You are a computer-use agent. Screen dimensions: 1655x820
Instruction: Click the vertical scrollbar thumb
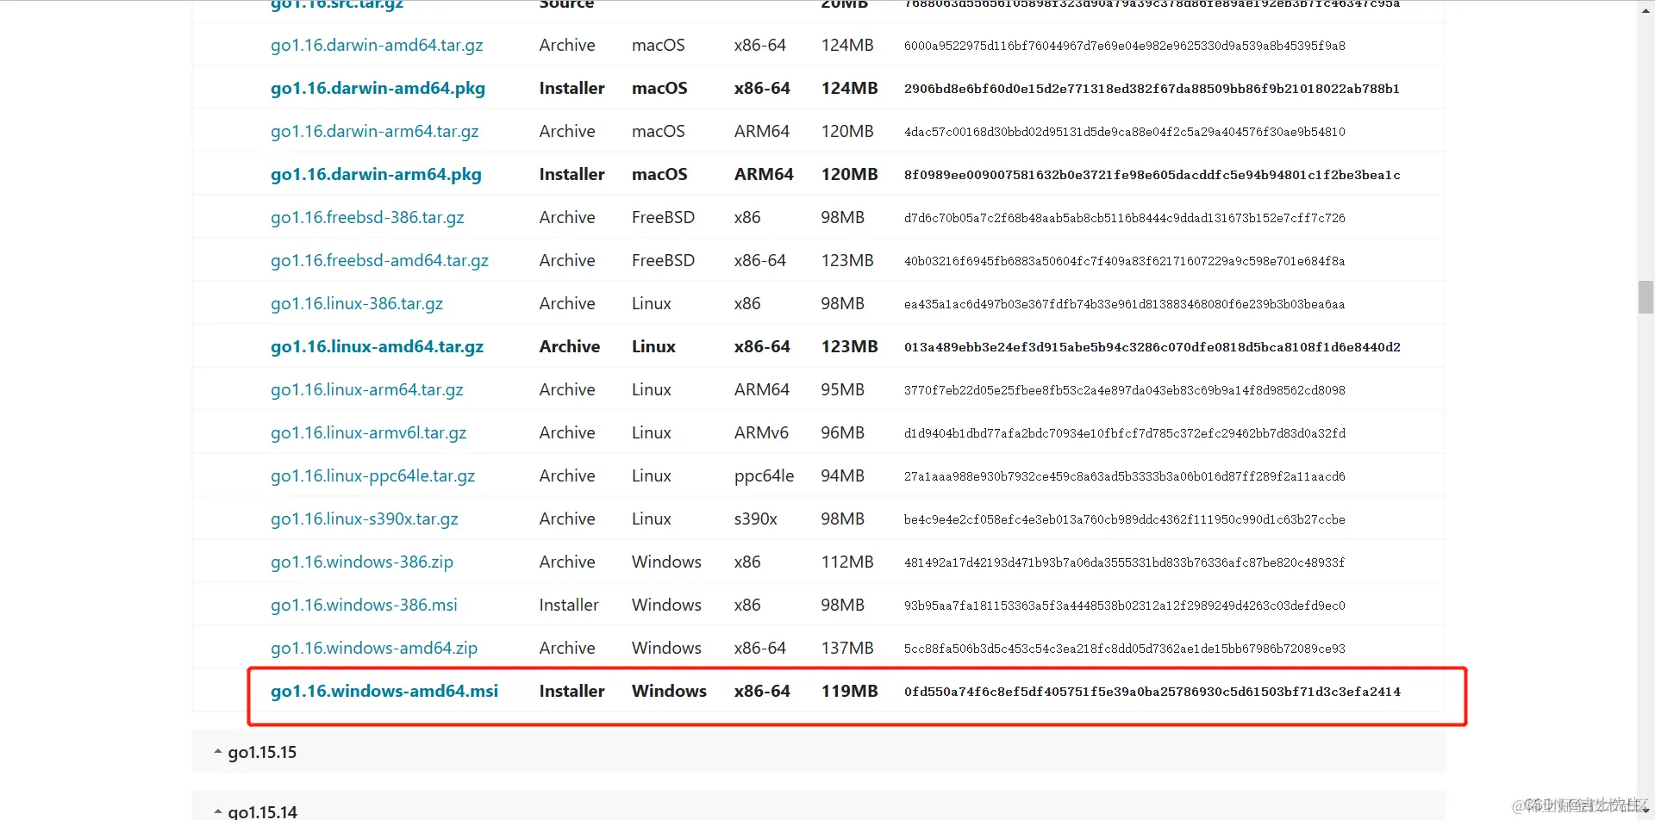click(1646, 297)
